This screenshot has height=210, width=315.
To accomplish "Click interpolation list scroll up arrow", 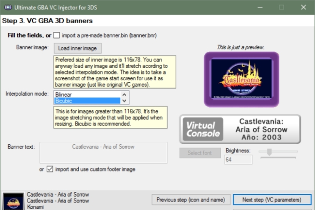I will pos(124,95).
